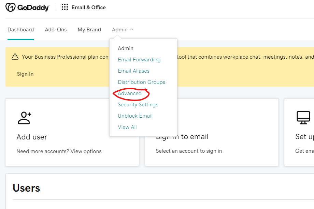This screenshot has width=314, height=209.
Task: Select Email Forwarding from Admin menu
Action: coord(139,60)
